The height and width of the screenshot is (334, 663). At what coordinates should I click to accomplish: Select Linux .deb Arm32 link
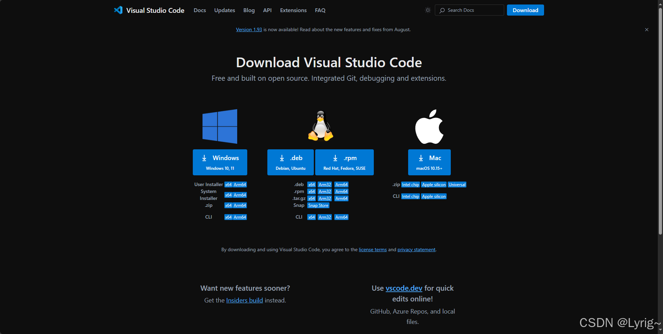[325, 185]
